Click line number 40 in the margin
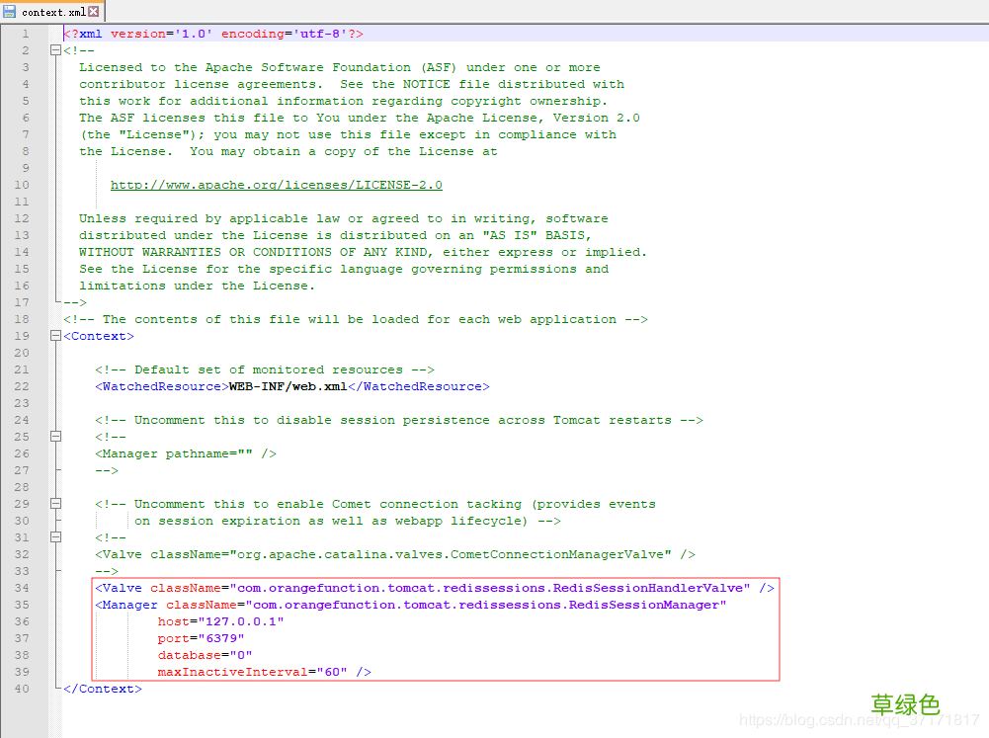This screenshot has height=738, width=989. pyautogui.click(x=22, y=689)
